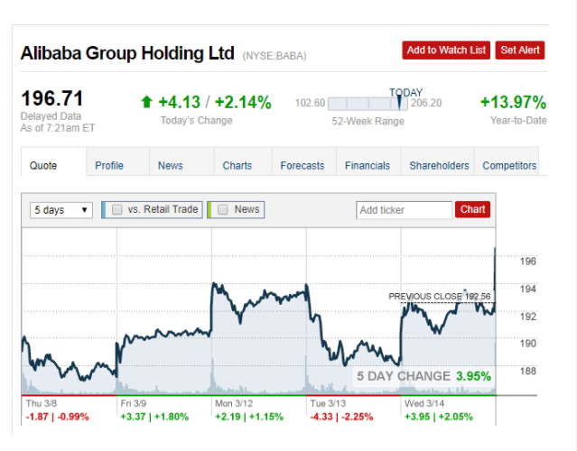
Task: Switch to the Competitors tab
Action: (509, 165)
